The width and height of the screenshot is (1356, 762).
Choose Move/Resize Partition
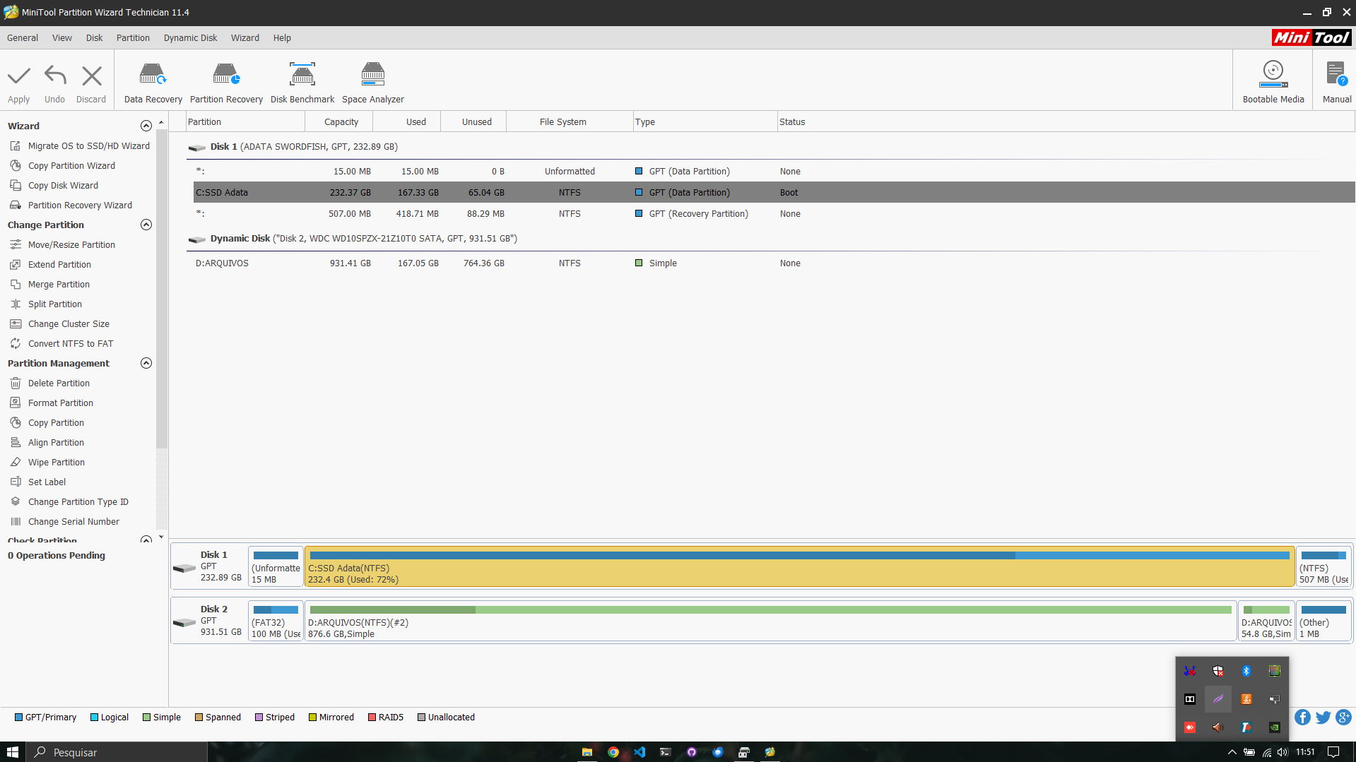pyautogui.click(x=71, y=245)
